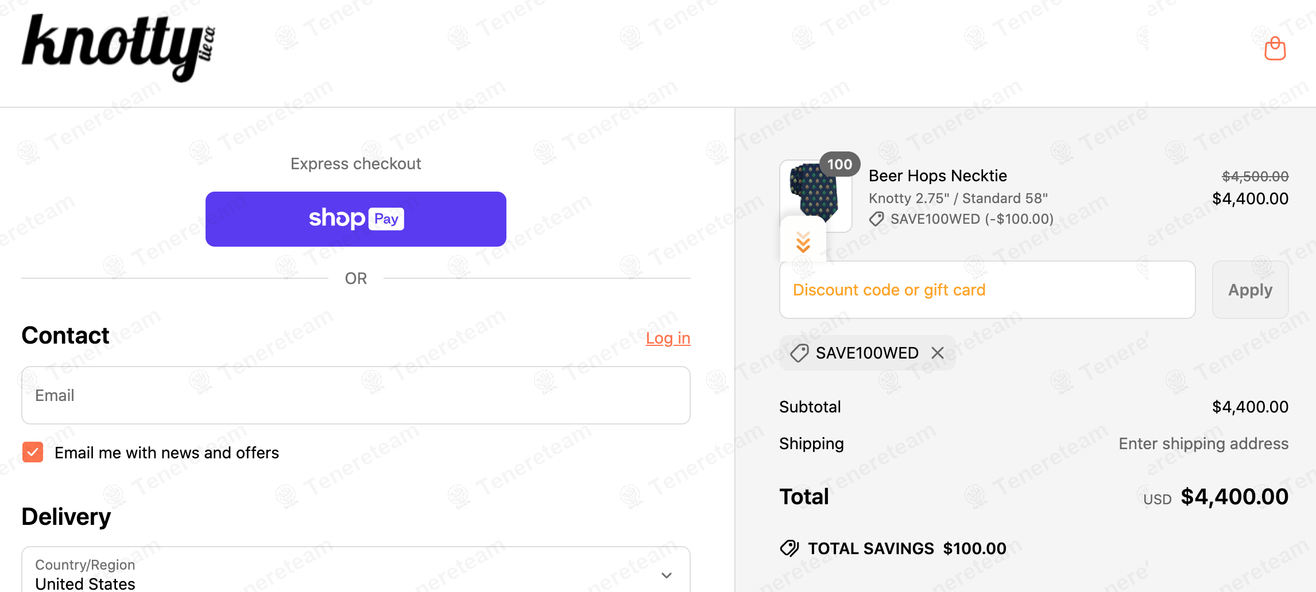Click the 'Email me with news and offers' label
The height and width of the screenshot is (592, 1316).
167,453
